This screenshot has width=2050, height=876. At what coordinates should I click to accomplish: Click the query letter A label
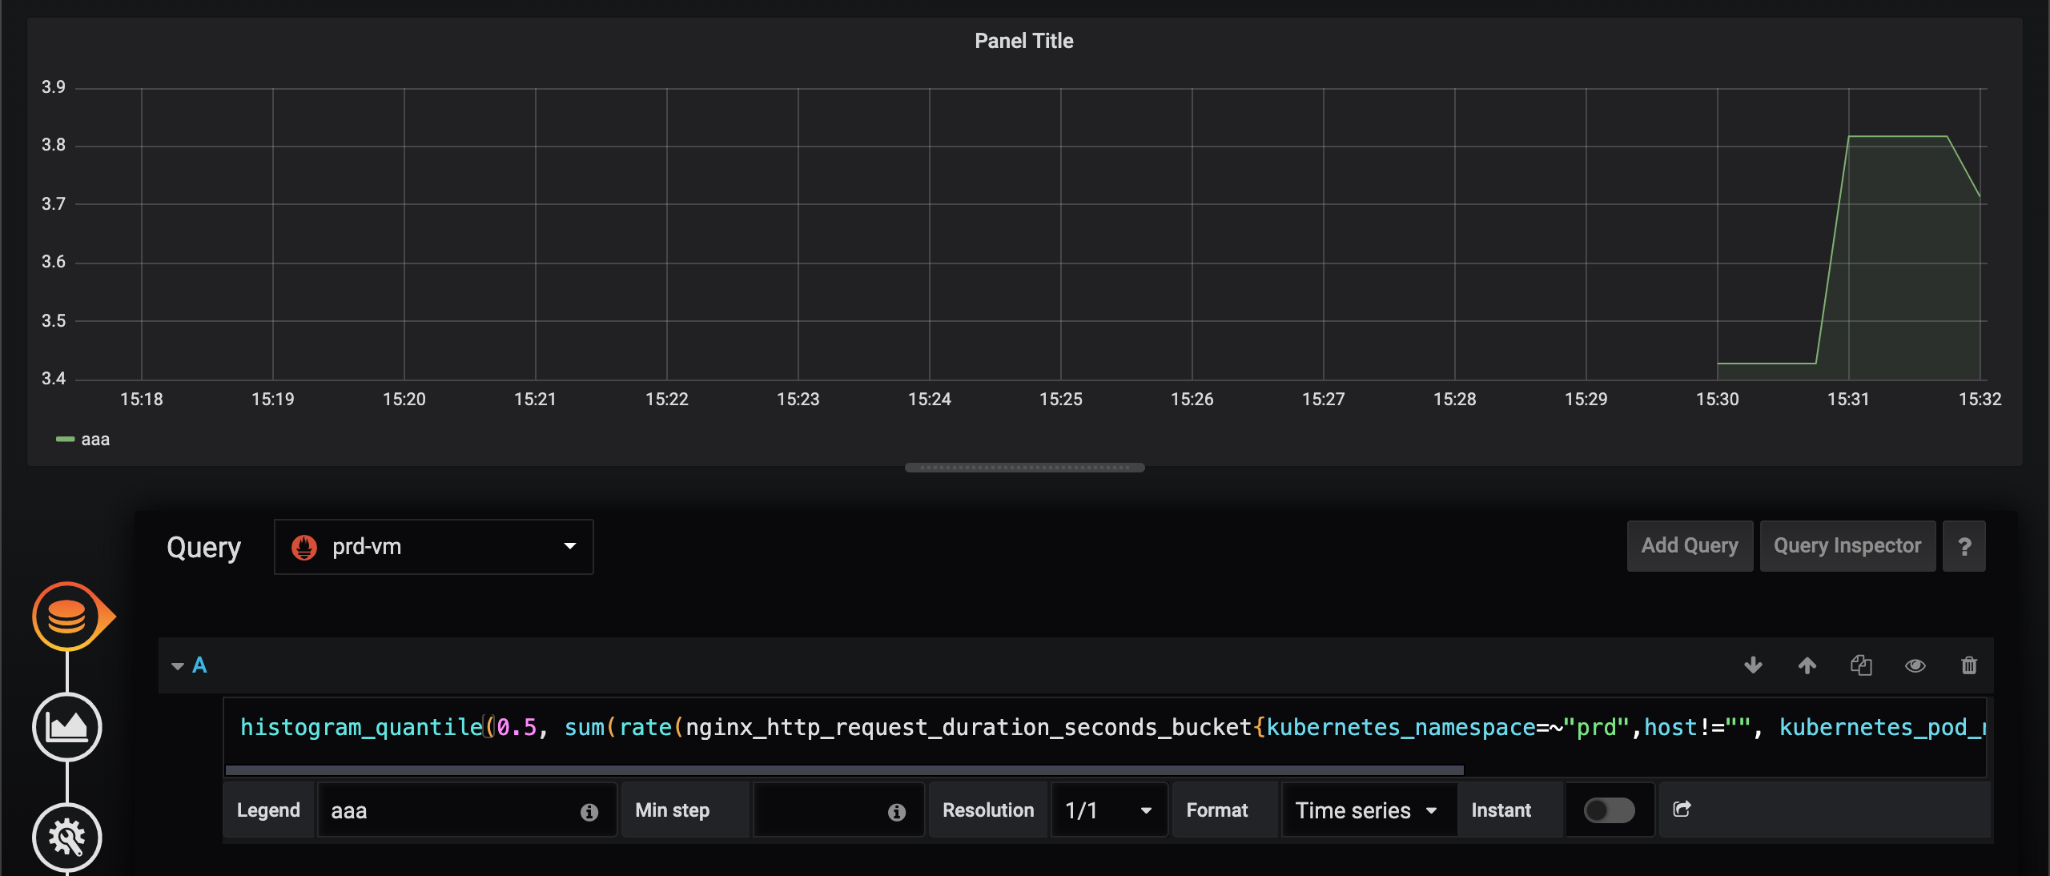[x=199, y=665]
